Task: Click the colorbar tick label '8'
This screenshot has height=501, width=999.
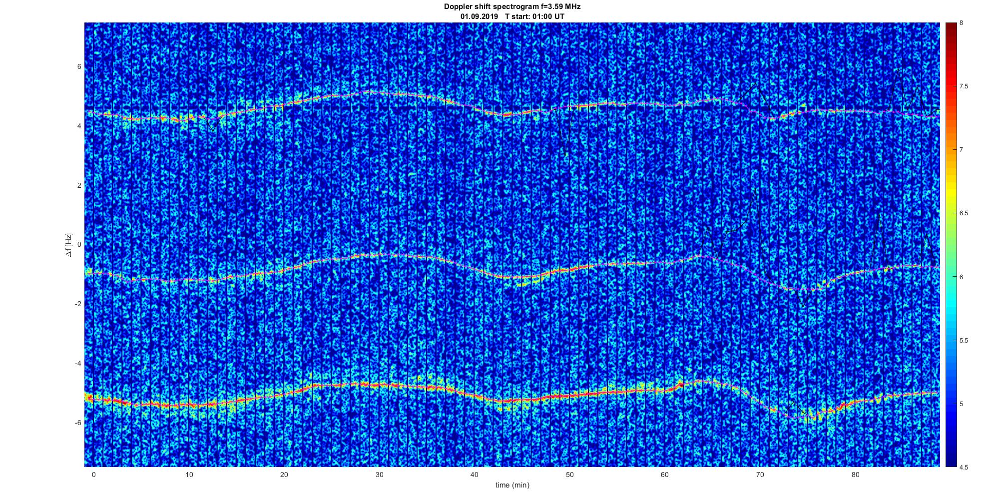Action: point(962,23)
